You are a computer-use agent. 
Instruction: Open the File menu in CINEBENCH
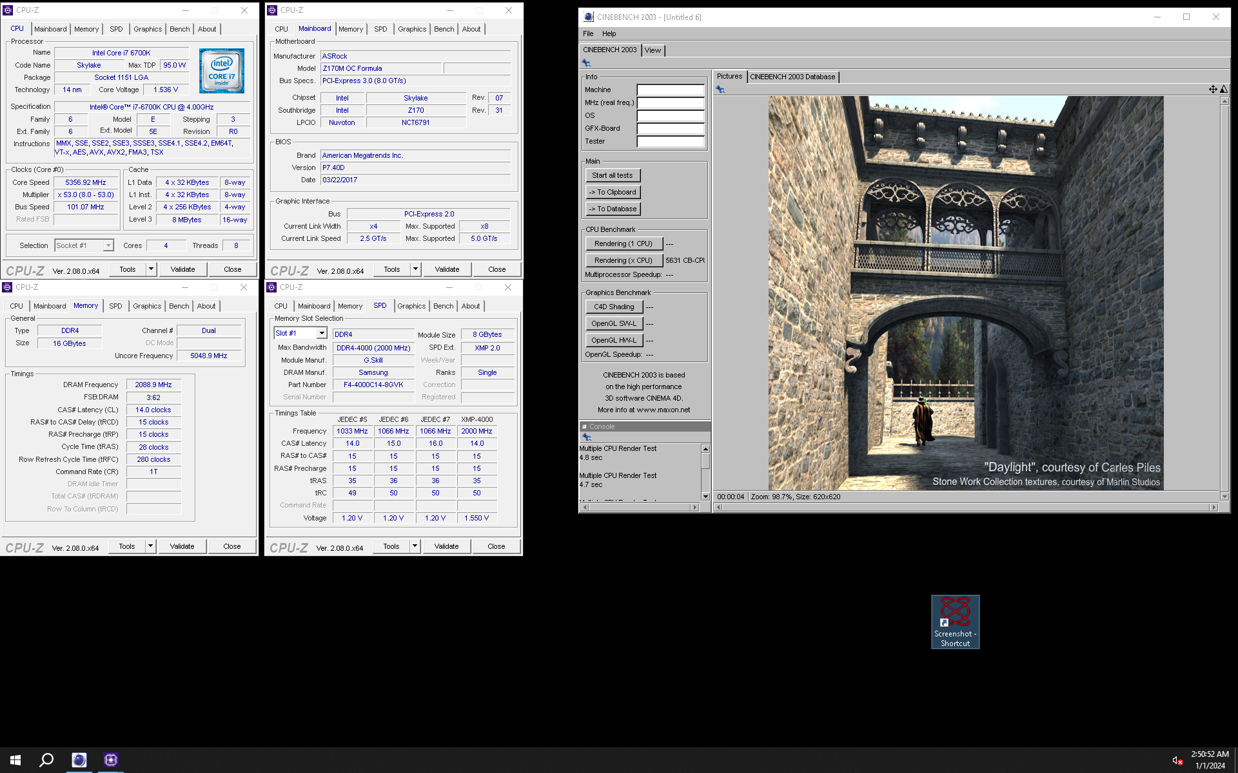588,33
